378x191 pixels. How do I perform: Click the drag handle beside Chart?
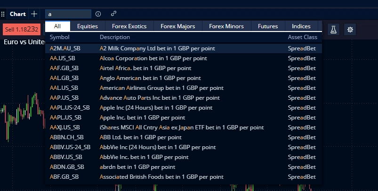coord(3,14)
